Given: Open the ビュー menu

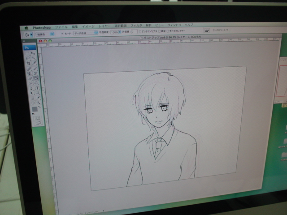Looking at the screenshot, I should (x=159, y=25).
